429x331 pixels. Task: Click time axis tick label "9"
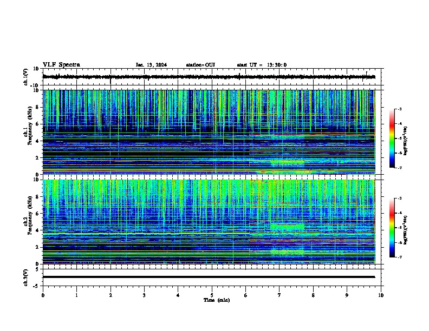[347, 295]
